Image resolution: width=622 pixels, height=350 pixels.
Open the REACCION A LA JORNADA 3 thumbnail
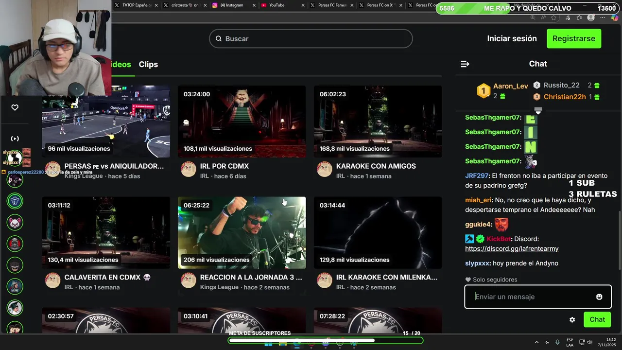click(242, 232)
